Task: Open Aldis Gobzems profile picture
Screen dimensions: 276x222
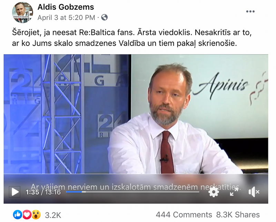Action: pyautogui.click(x=22, y=12)
